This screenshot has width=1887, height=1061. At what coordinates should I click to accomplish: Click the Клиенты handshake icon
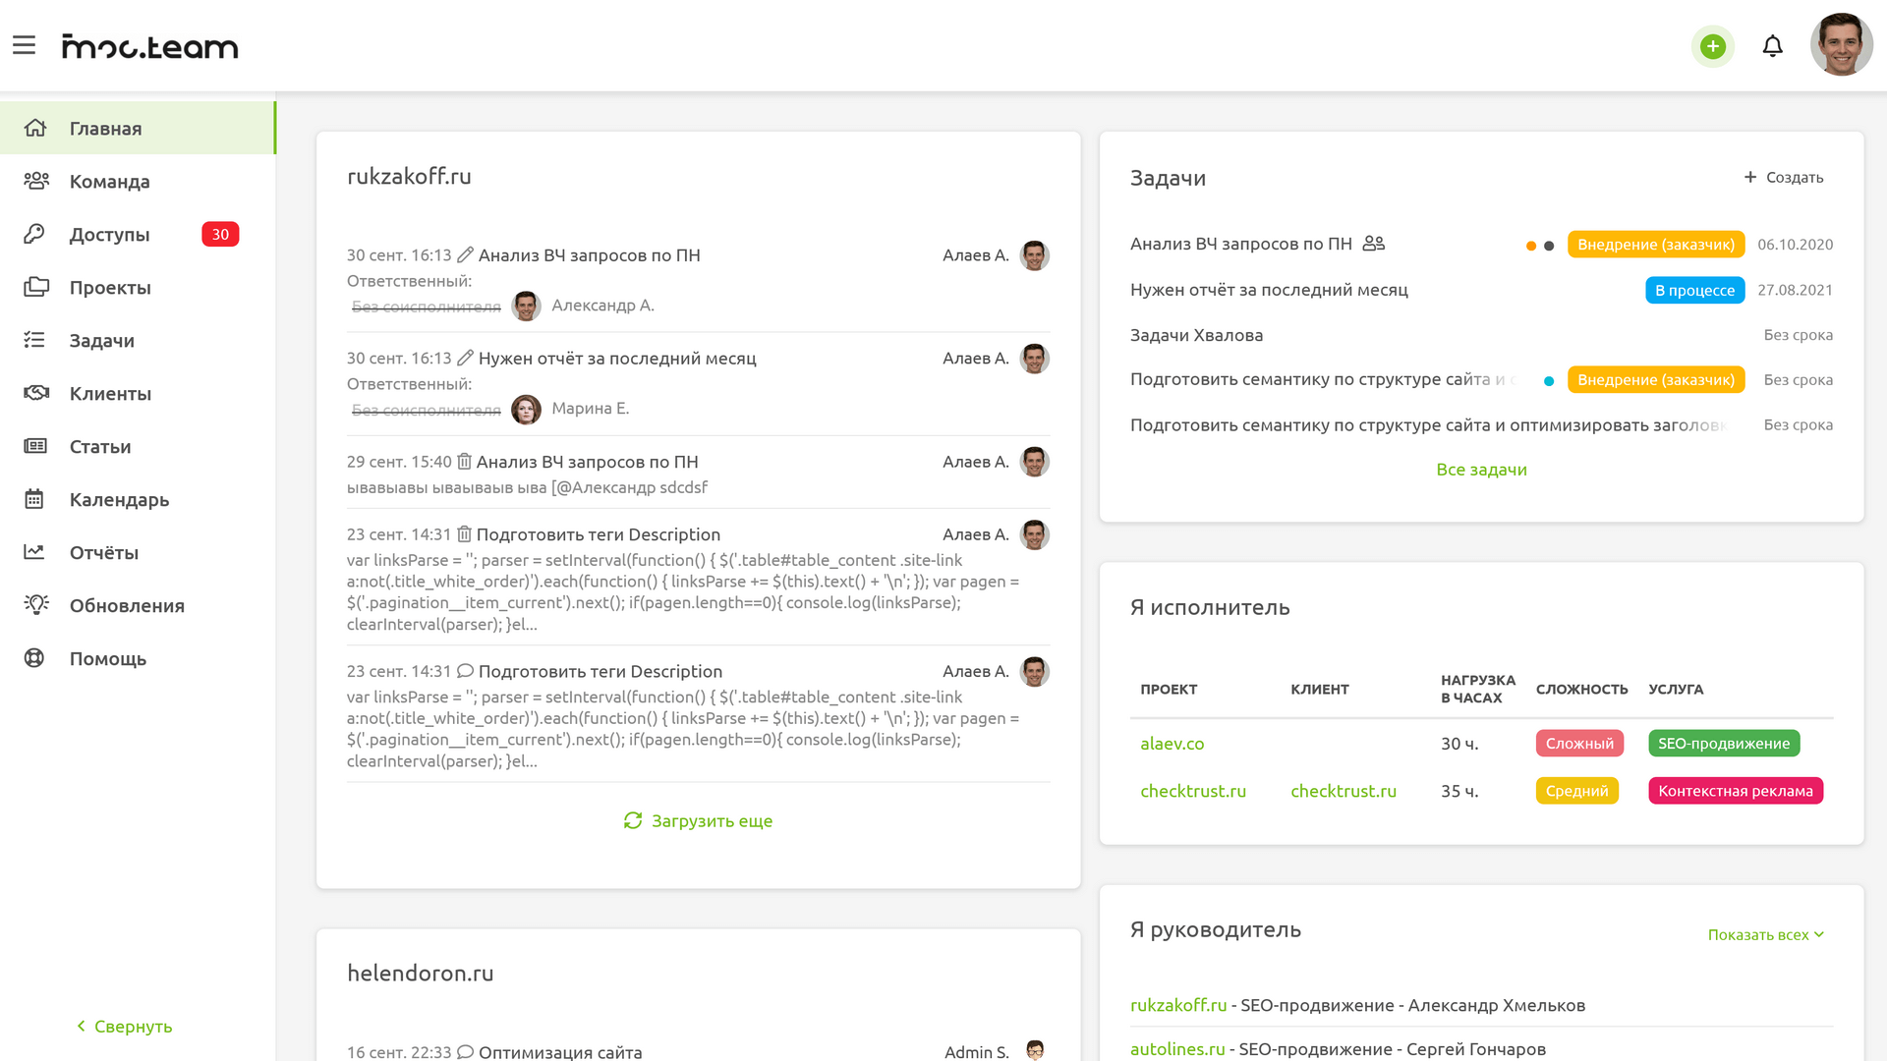(36, 393)
